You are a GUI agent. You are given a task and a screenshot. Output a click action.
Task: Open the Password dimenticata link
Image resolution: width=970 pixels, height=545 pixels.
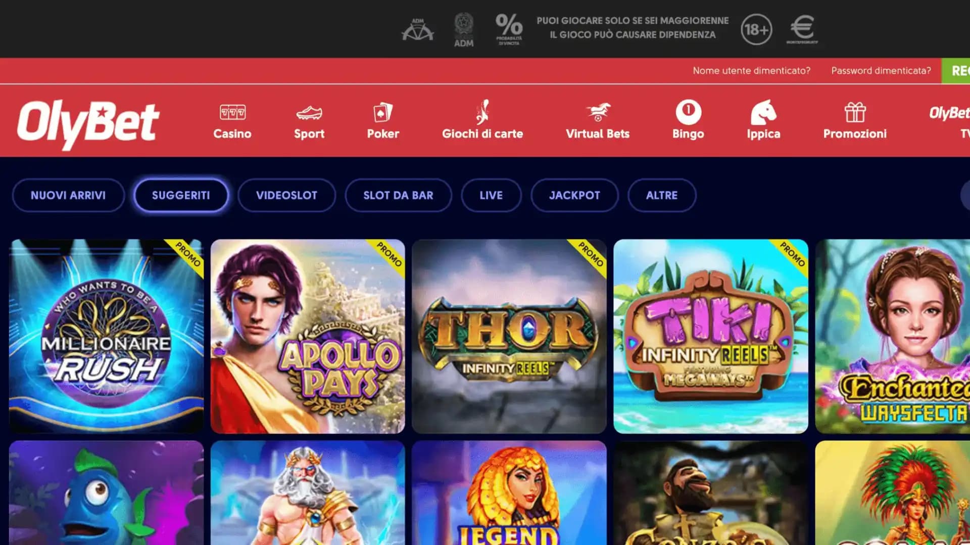click(881, 71)
